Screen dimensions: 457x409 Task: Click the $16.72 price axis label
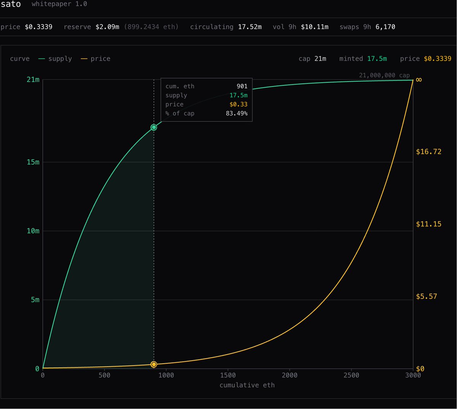[428, 152]
